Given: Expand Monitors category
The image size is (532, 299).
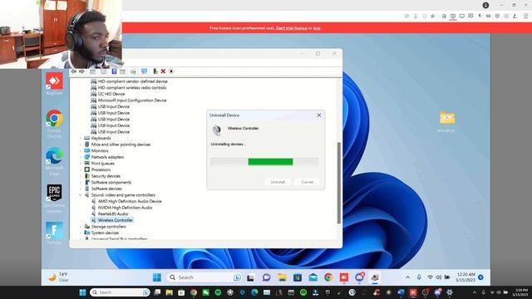Looking at the screenshot, I should tap(81, 151).
